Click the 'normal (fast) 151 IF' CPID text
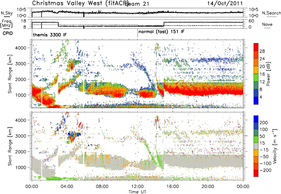 coord(161,32)
